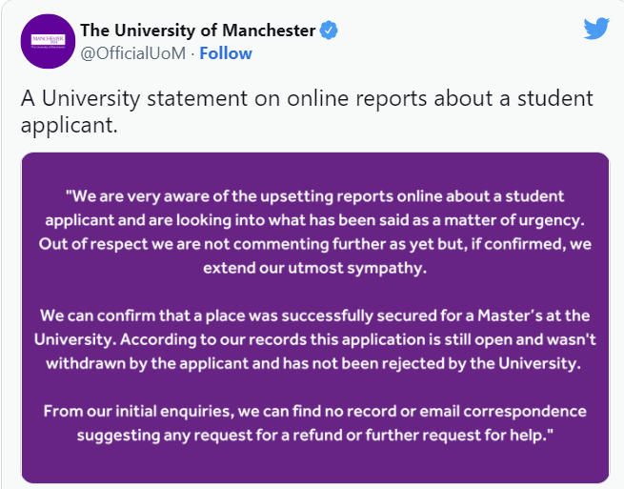Click The University of Manchester display name
Image resolution: width=624 pixels, height=489 pixels.
pyautogui.click(x=198, y=31)
